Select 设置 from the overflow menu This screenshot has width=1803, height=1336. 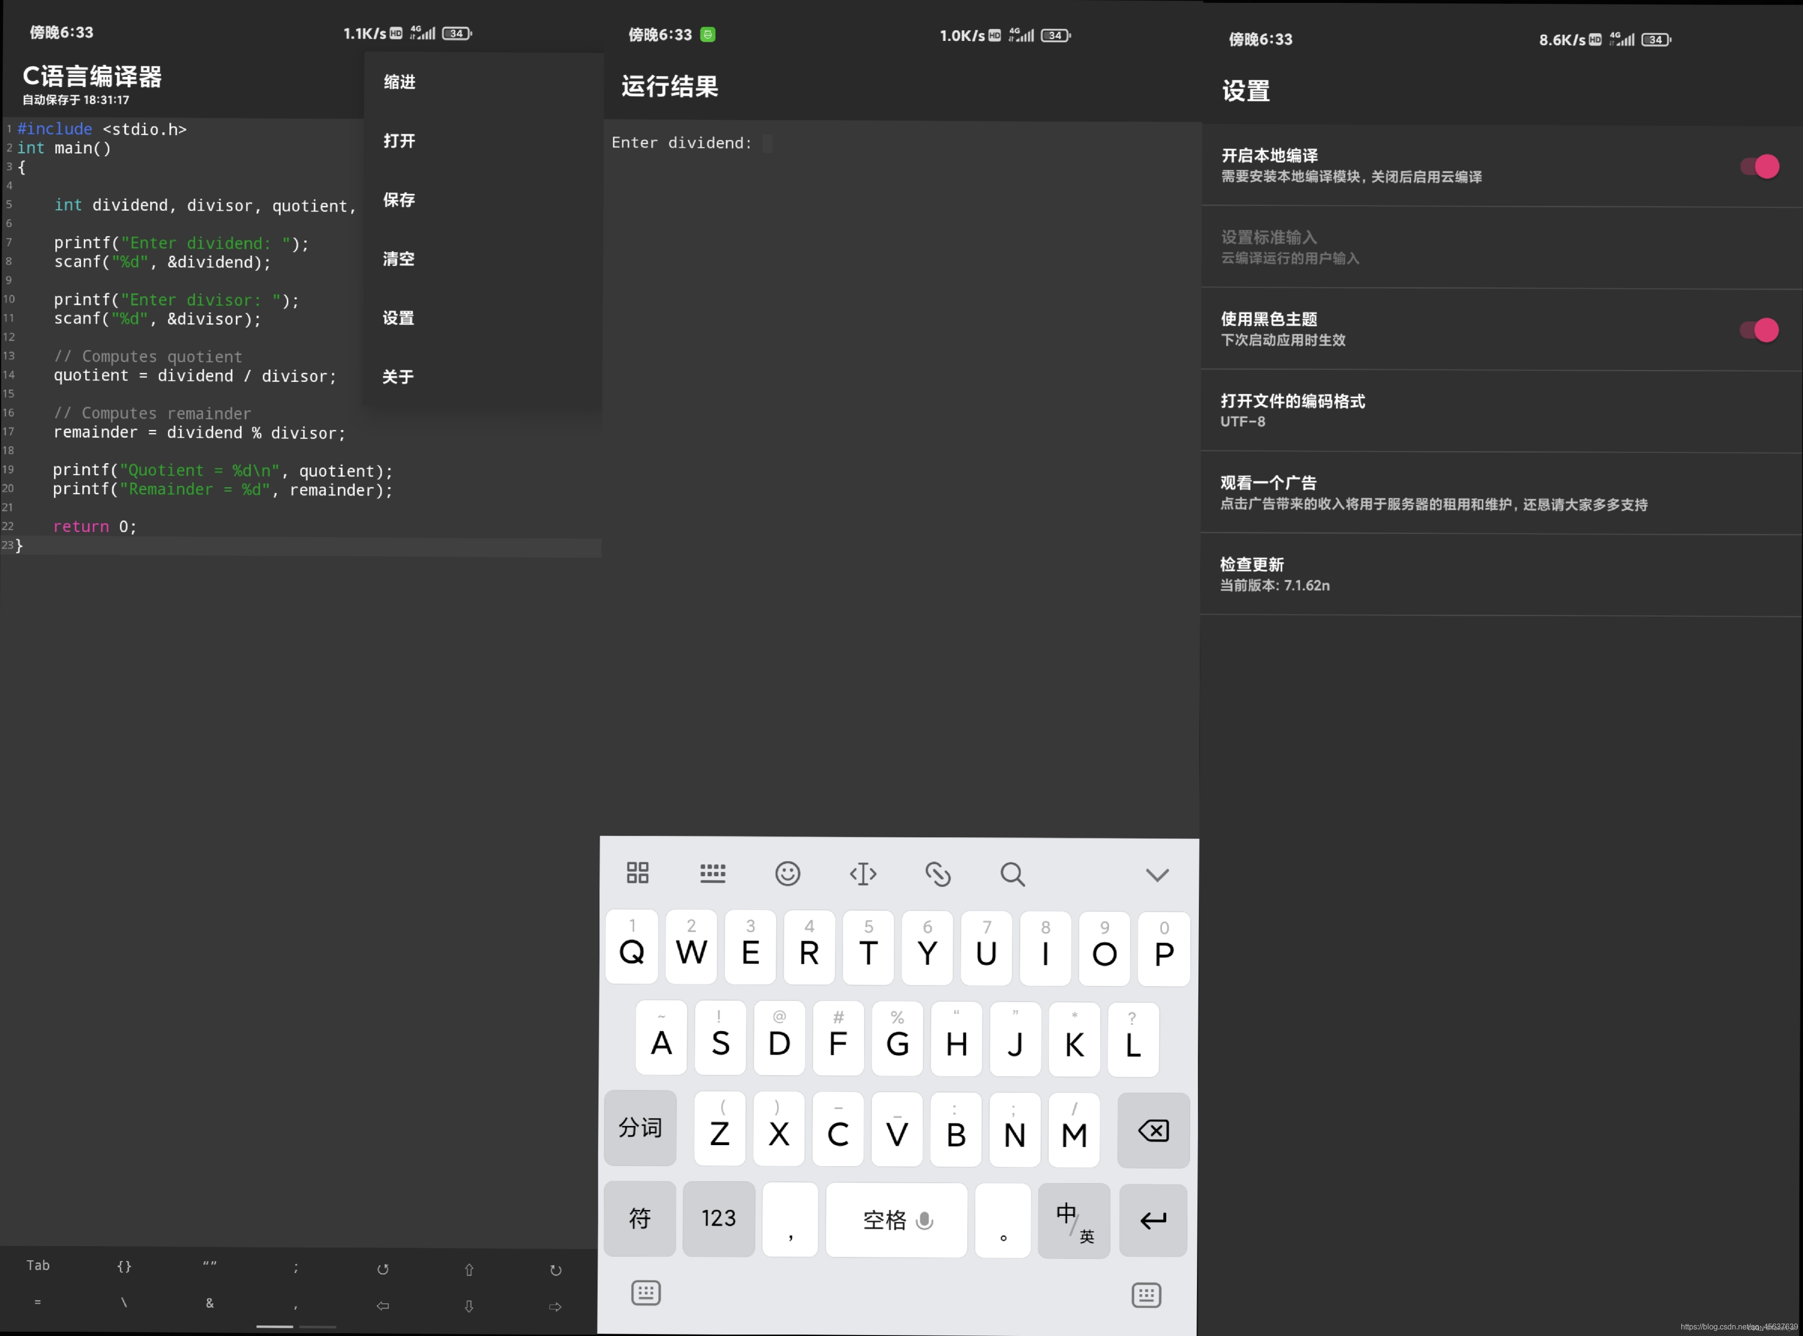point(398,318)
